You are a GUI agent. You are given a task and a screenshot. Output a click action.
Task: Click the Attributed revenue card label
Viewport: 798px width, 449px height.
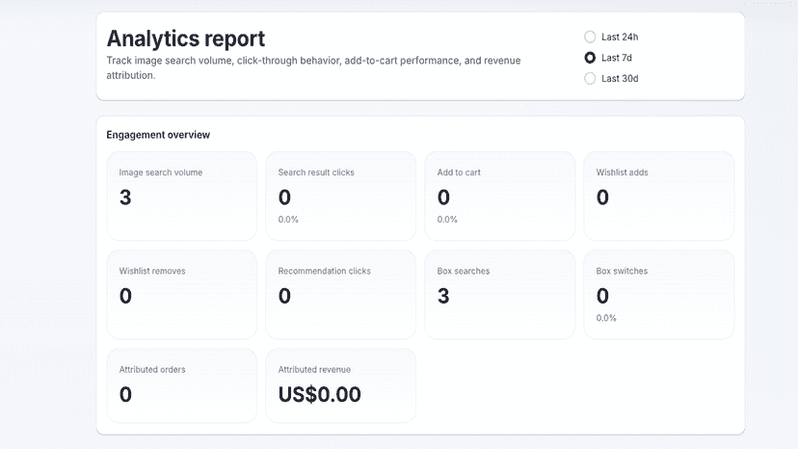pos(314,370)
